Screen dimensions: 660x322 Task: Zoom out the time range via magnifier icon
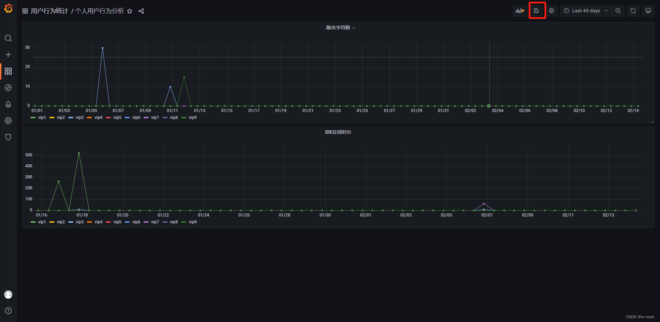coord(618,11)
